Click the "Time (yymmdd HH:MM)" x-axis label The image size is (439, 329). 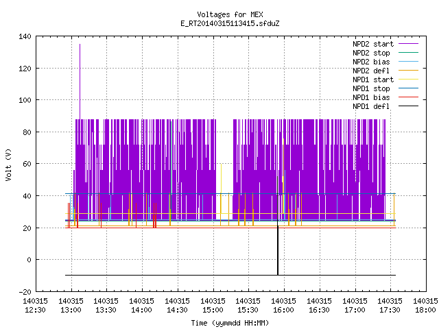click(x=230, y=323)
